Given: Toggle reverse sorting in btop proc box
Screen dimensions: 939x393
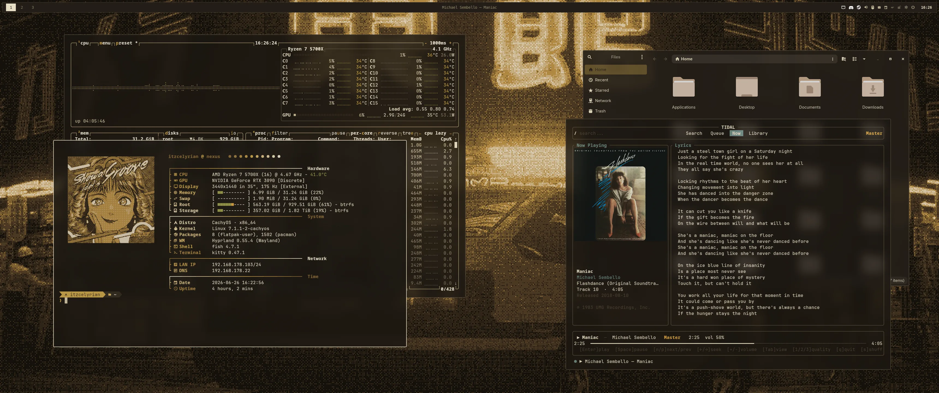Looking at the screenshot, I should pyautogui.click(x=387, y=133).
